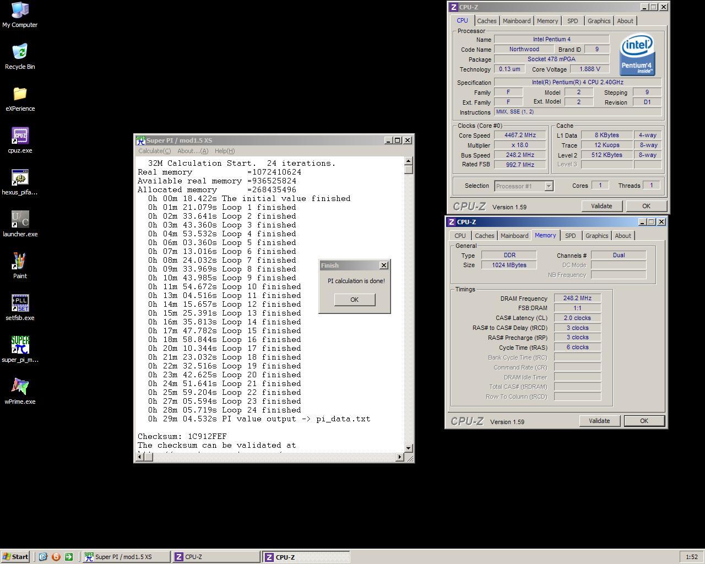The image size is (705, 564).
Task: Click the FSB:DRAM 1:1 value
Action: 577,308
